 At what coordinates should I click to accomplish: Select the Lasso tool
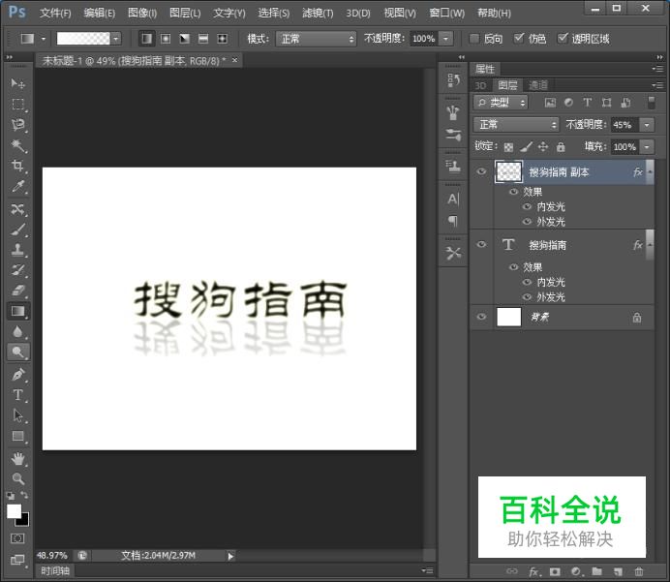pyautogui.click(x=17, y=124)
